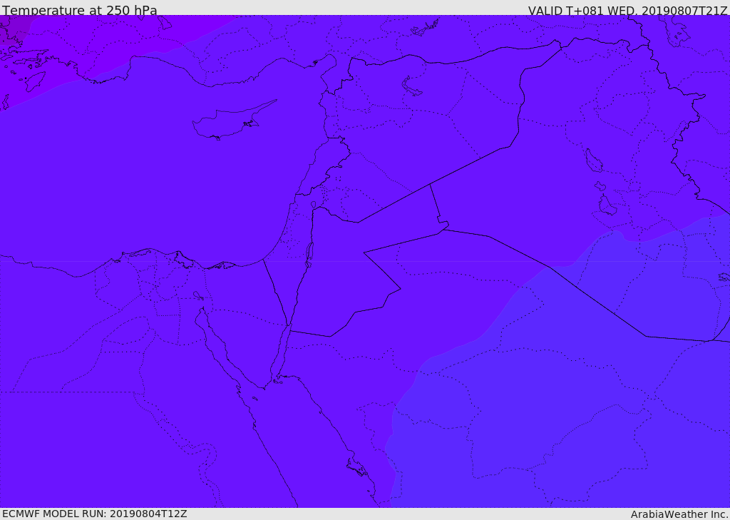Click the 'Temperature at 250 hPa' title

[80, 10]
